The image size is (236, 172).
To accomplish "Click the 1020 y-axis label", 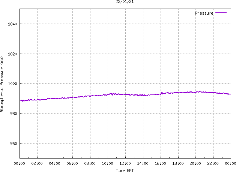I will click(x=13, y=54).
